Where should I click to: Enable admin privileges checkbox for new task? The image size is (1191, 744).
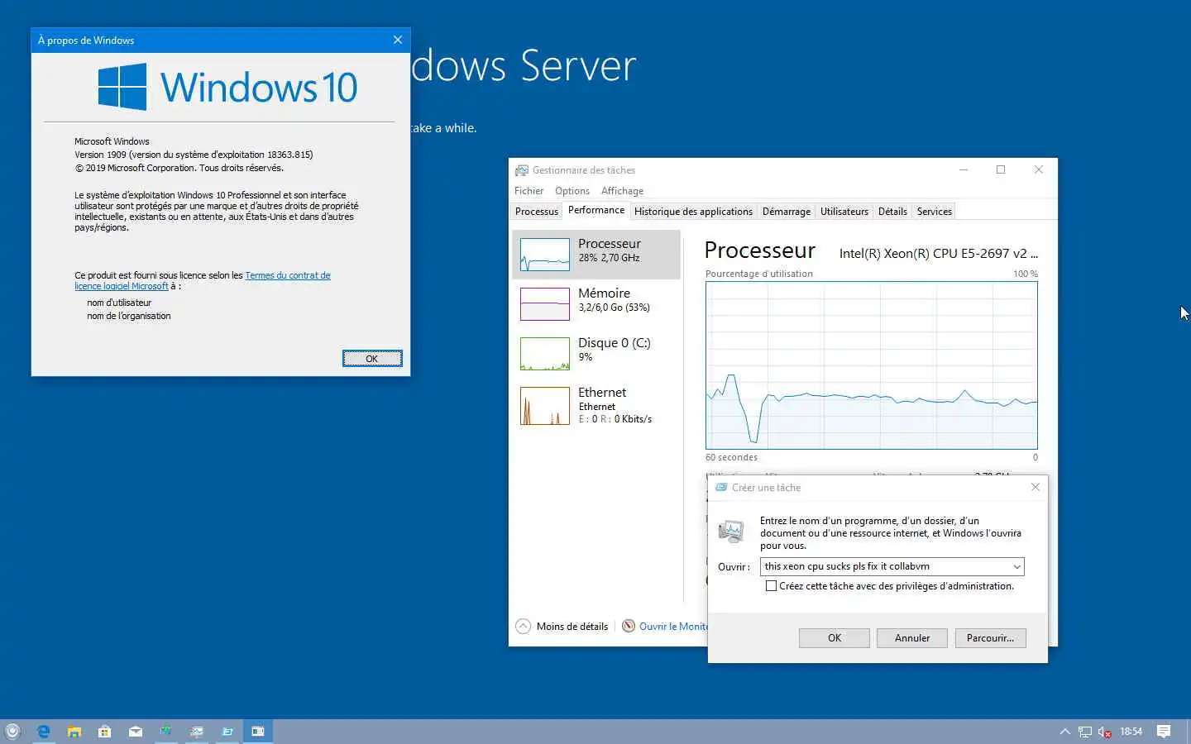[771, 586]
